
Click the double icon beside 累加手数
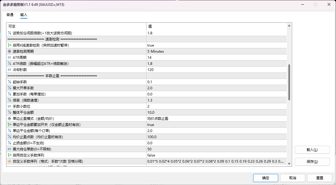pos(9,94)
